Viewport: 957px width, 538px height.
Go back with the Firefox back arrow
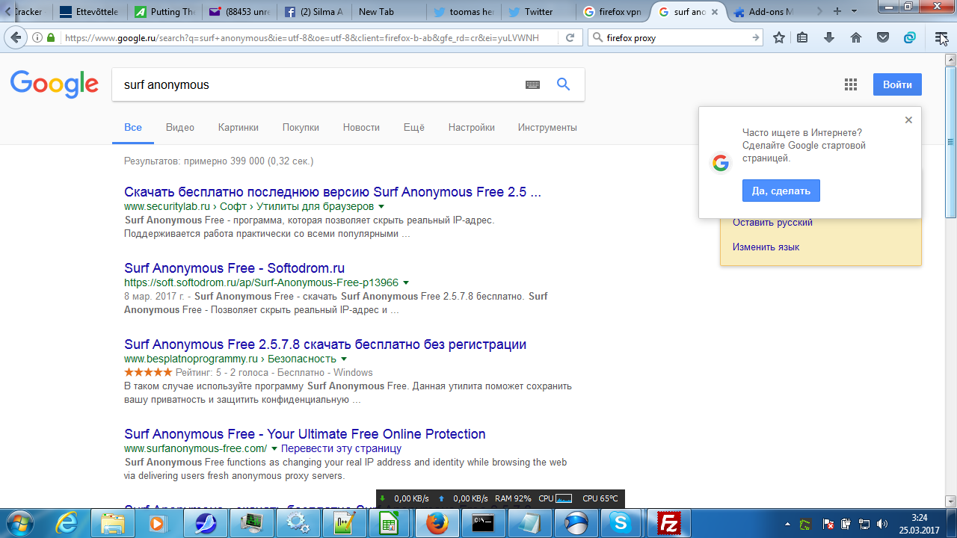point(15,37)
